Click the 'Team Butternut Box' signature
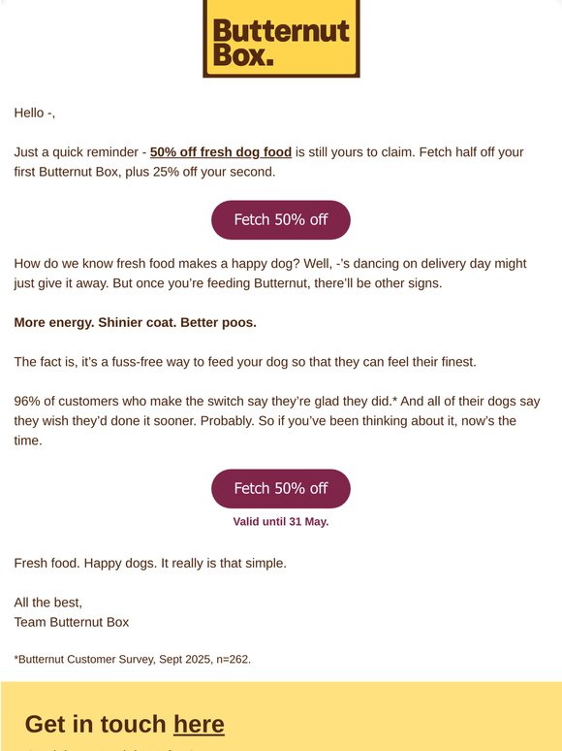This screenshot has height=751, width=562. [x=72, y=622]
